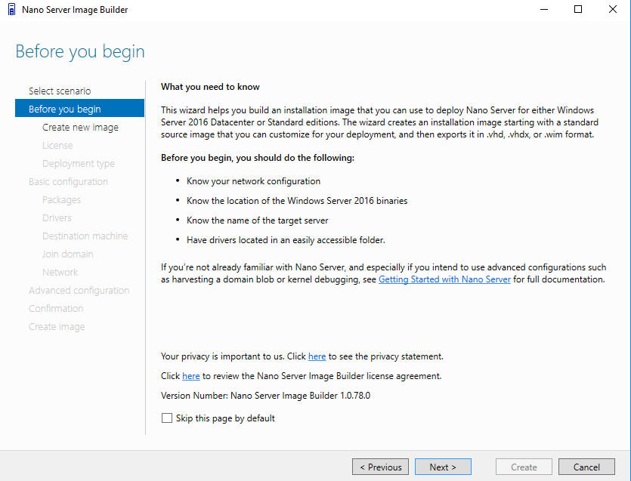Click the Previous button
This screenshot has width=631, height=481.
pyautogui.click(x=380, y=467)
